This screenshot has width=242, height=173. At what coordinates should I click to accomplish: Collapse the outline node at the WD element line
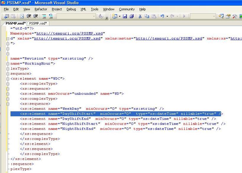pos(8,94)
